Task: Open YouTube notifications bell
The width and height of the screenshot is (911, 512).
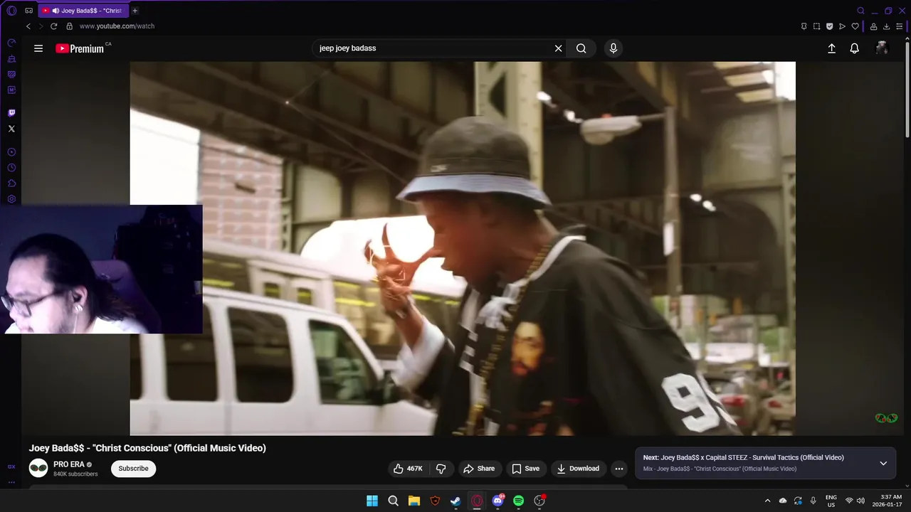Action: [854, 48]
